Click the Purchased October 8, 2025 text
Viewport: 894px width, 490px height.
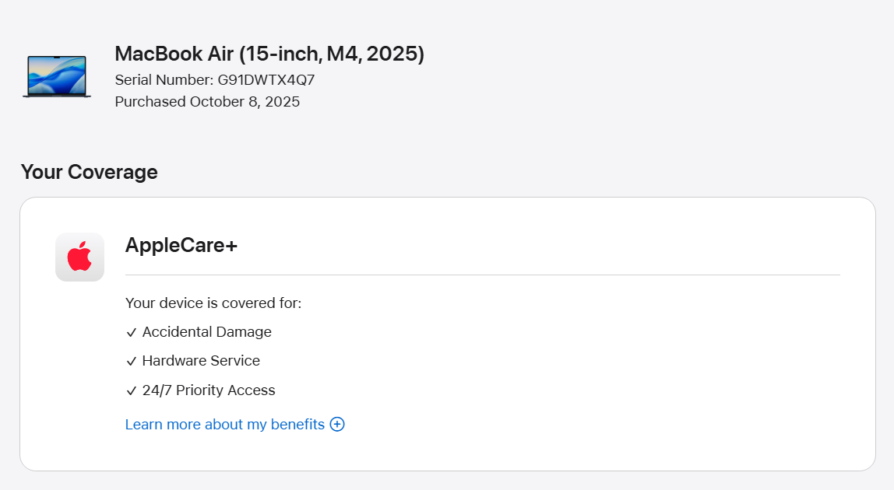point(207,101)
